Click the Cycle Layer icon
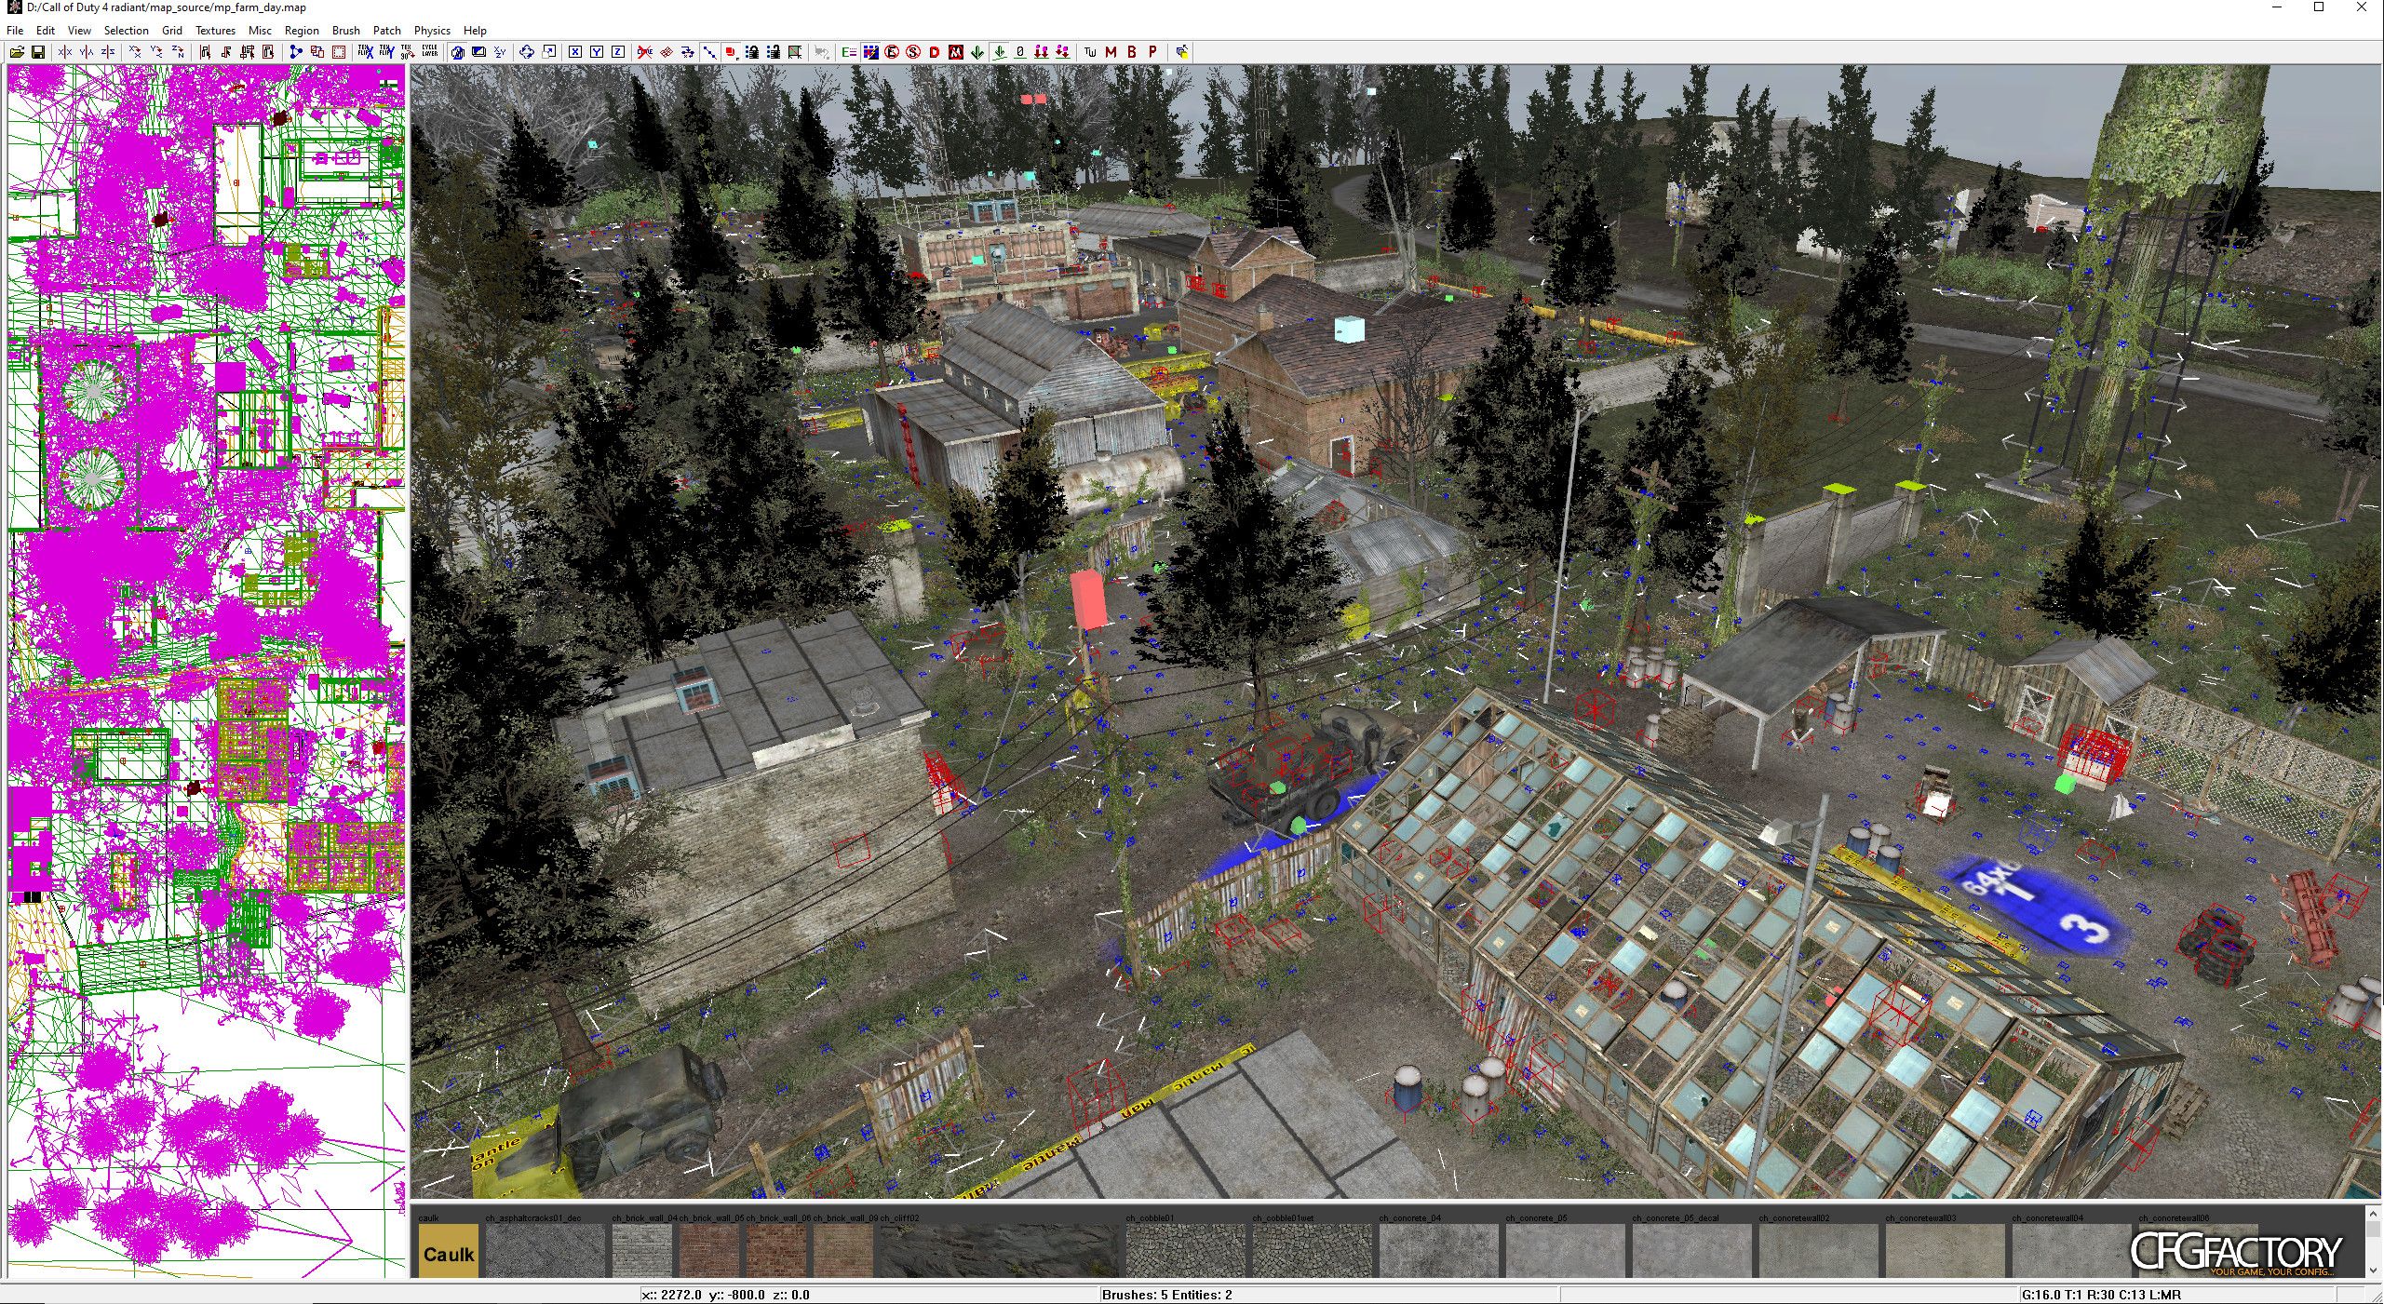 430,52
